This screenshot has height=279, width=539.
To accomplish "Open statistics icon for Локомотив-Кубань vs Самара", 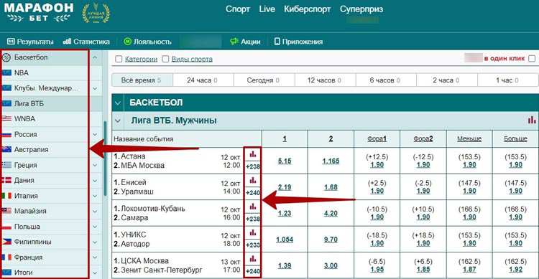I will click(x=253, y=207).
